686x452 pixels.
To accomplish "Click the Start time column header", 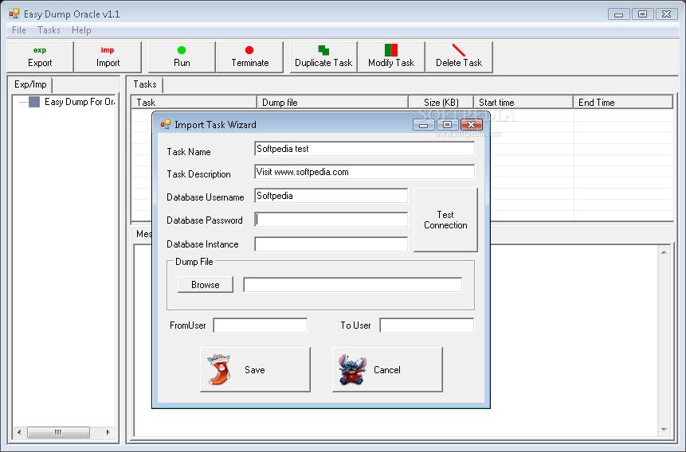I will point(523,103).
